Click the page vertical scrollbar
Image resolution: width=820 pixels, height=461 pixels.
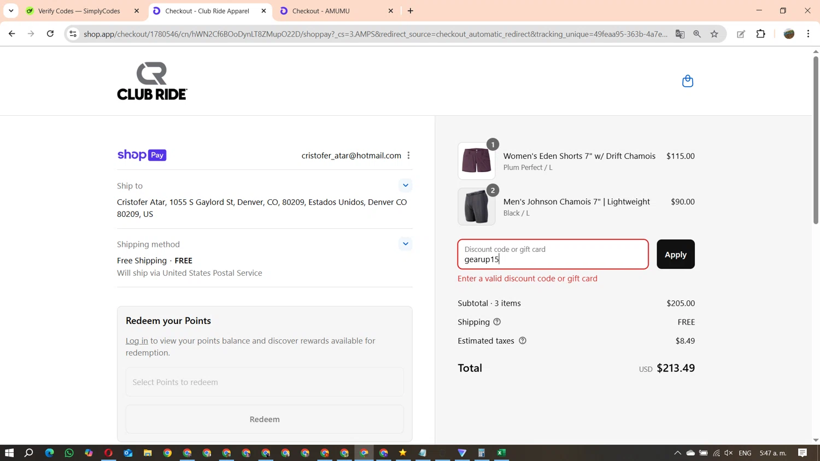(x=816, y=139)
